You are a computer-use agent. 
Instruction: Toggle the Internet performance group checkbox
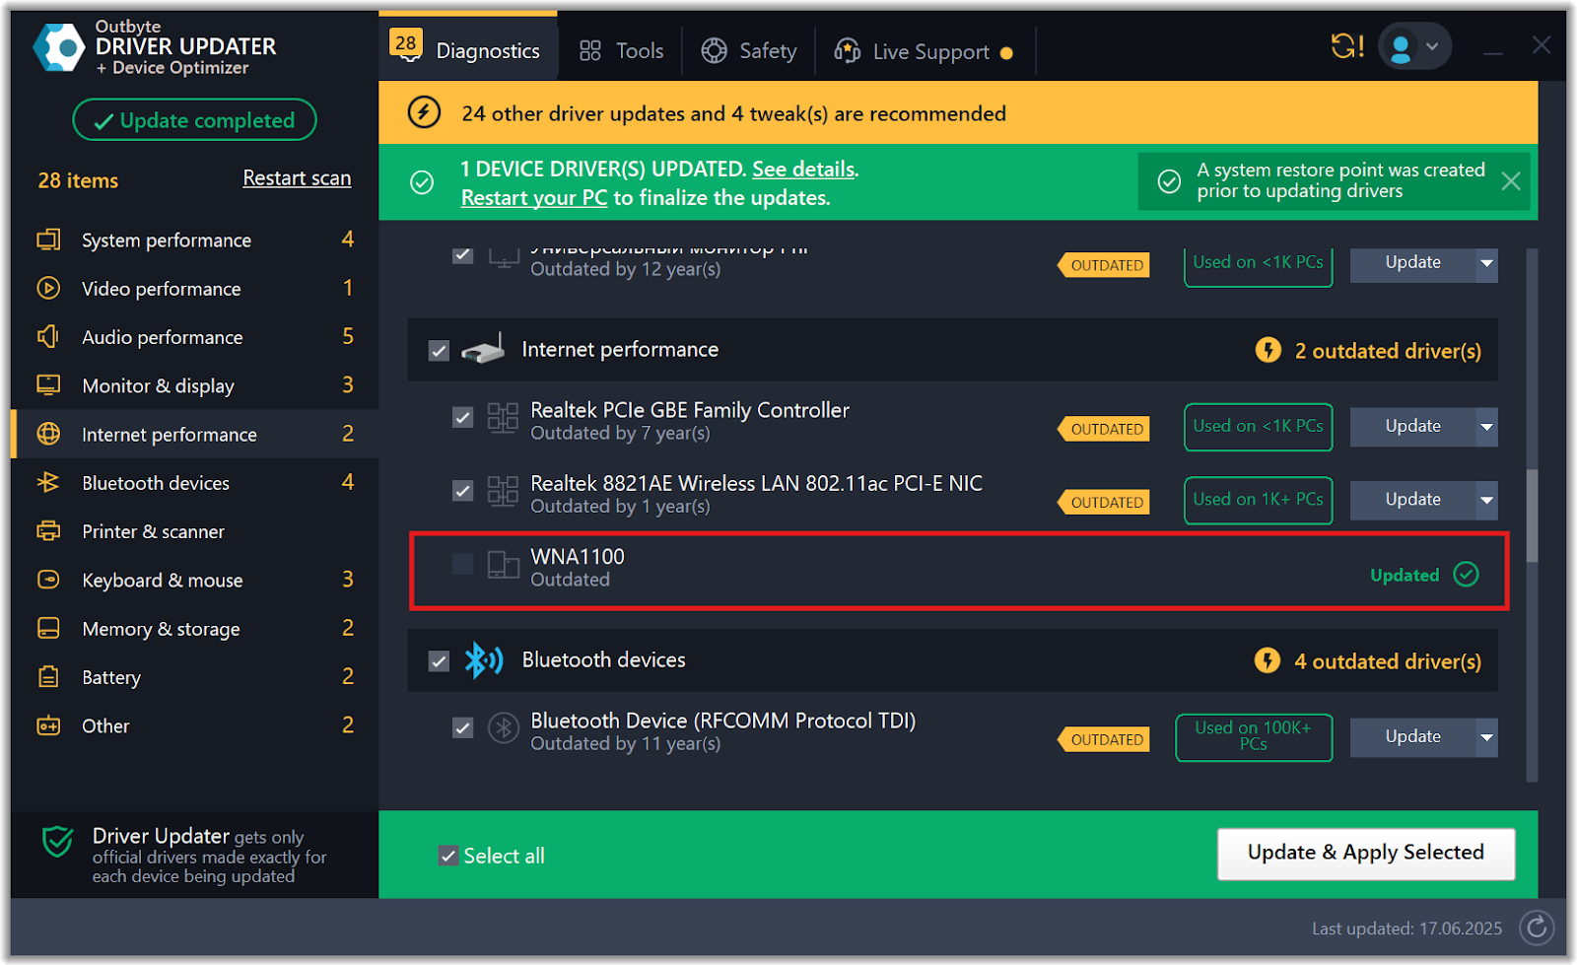(x=439, y=351)
